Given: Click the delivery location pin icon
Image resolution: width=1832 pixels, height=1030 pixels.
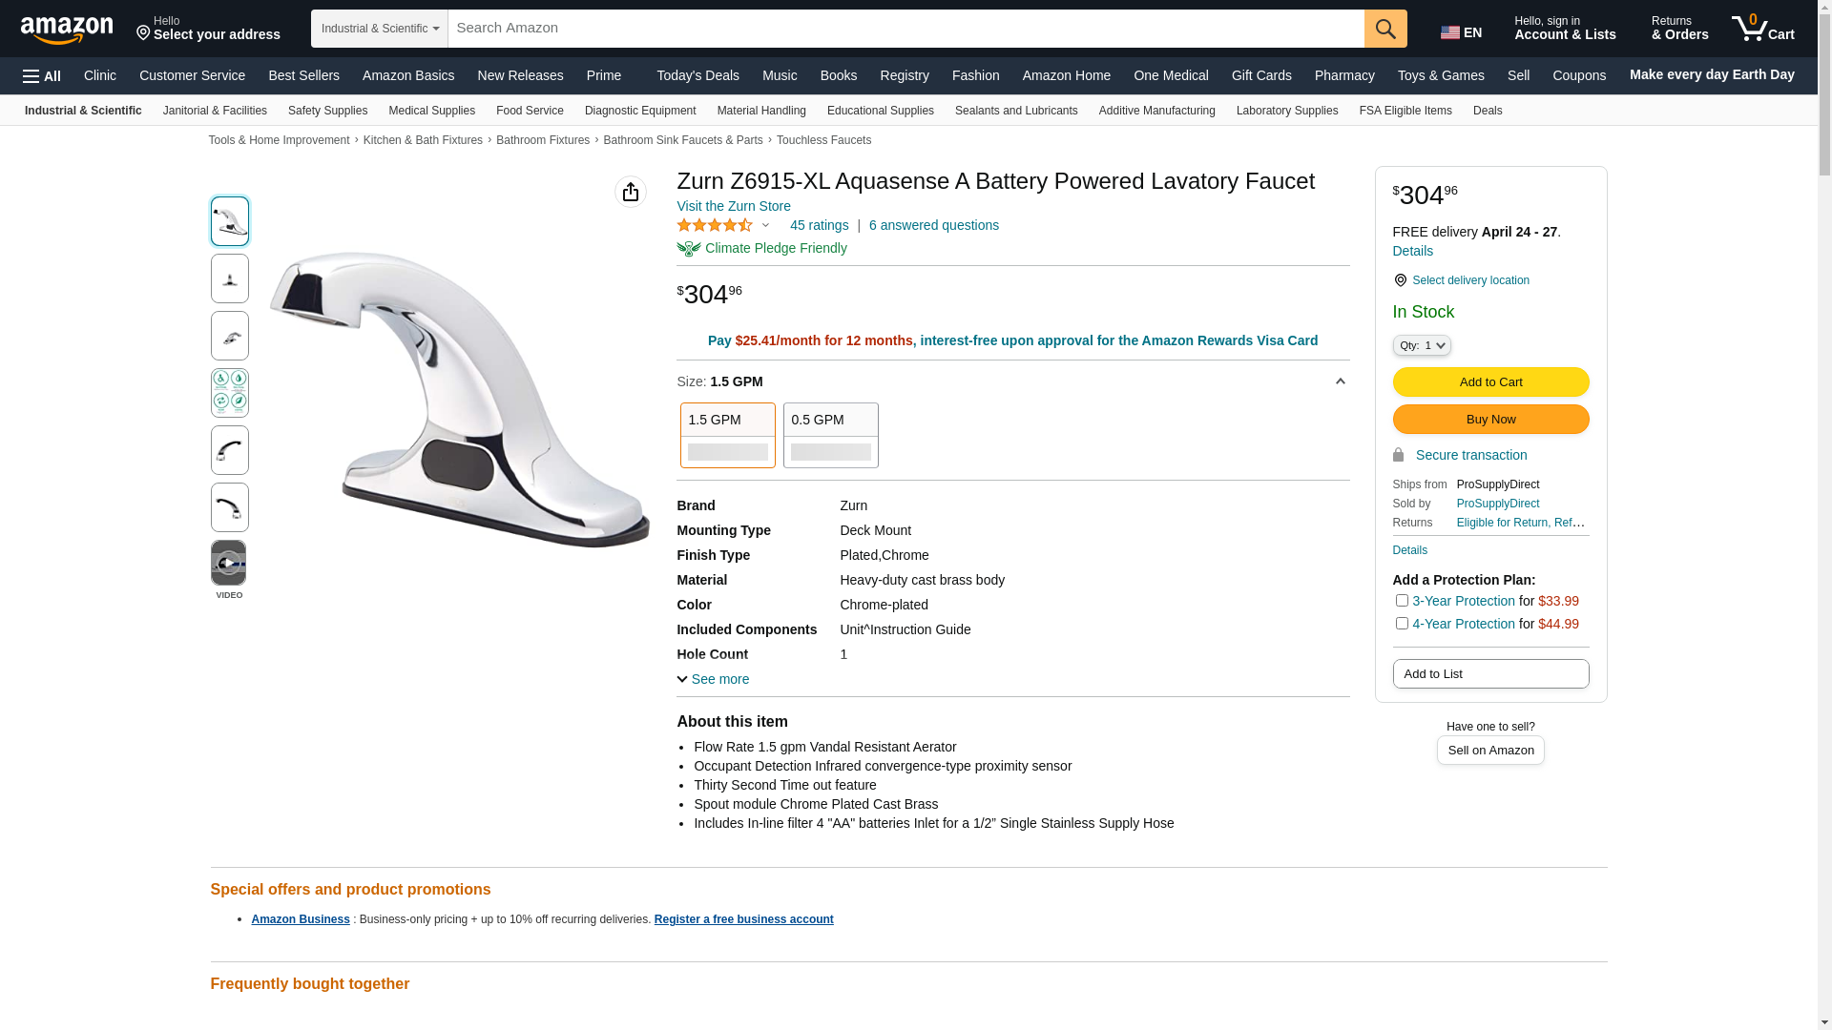Looking at the screenshot, I should click(x=1400, y=280).
